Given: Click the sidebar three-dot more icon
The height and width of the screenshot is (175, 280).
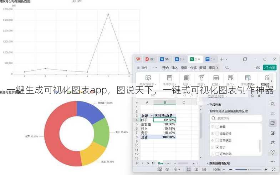Looking at the screenshot, I should (273, 161).
